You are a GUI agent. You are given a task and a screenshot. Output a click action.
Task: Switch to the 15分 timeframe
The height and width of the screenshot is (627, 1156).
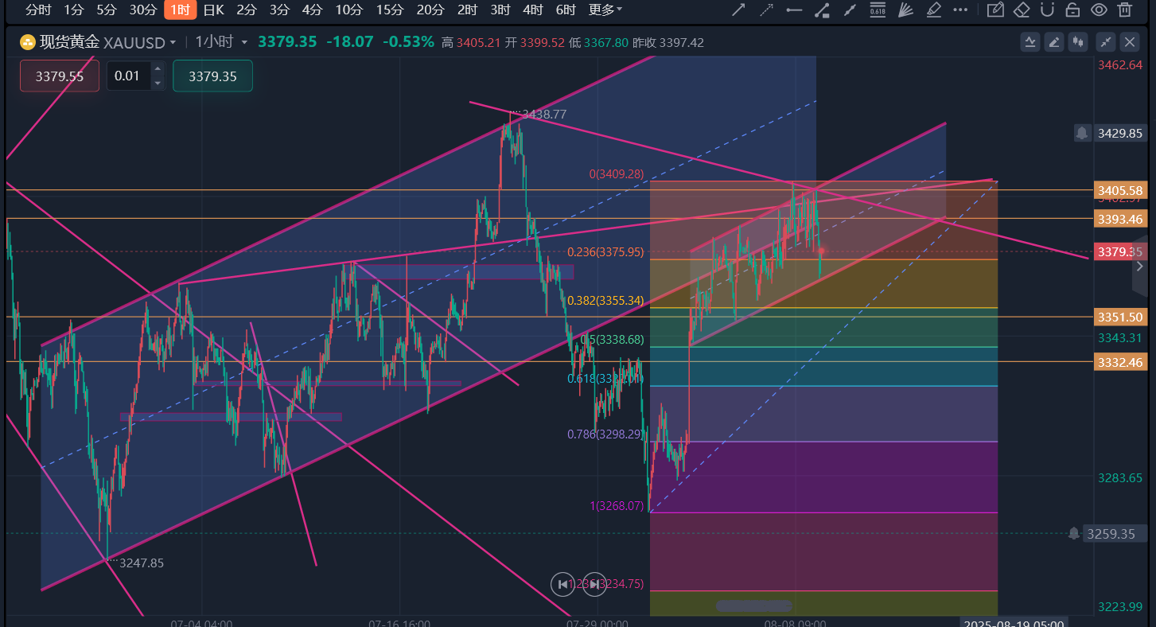(x=389, y=10)
